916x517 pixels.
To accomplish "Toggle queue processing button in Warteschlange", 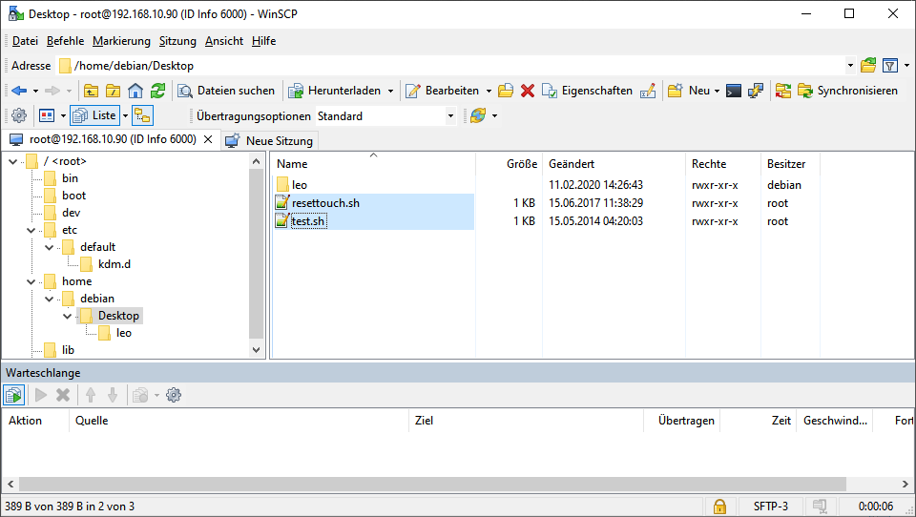I will [x=13, y=395].
